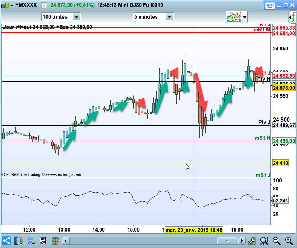Click the 24 489,67 pivot price label
297x248 pixels.
284,125
